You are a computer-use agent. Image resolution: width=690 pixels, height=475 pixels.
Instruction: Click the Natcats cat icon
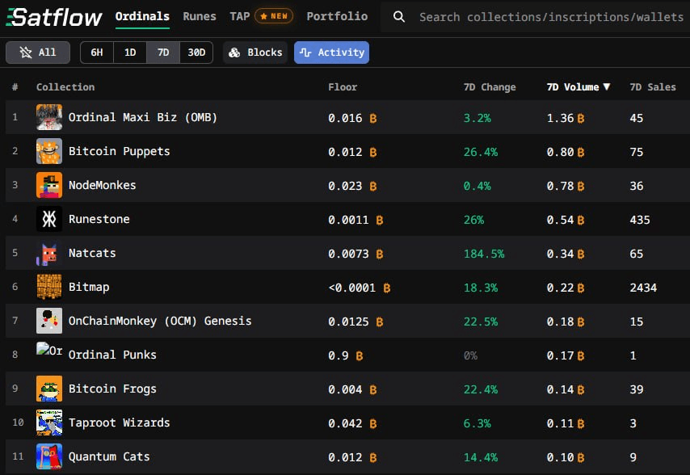pyautogui.click(x=49, y=254)
